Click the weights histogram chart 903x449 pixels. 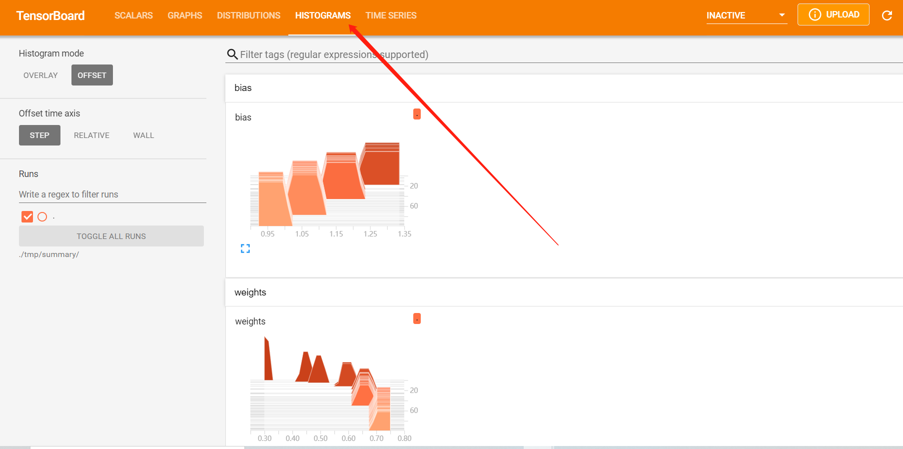coord(330,388)
